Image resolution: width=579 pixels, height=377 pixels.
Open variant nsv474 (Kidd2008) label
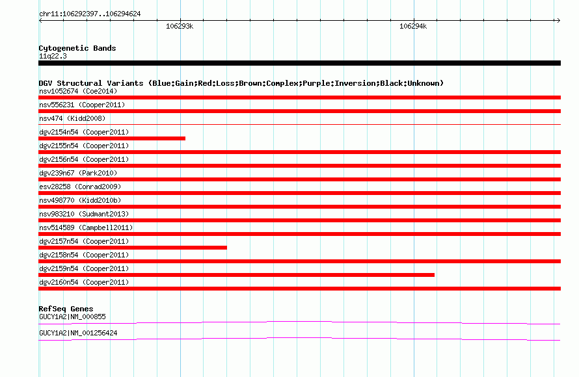coord(72,118)
